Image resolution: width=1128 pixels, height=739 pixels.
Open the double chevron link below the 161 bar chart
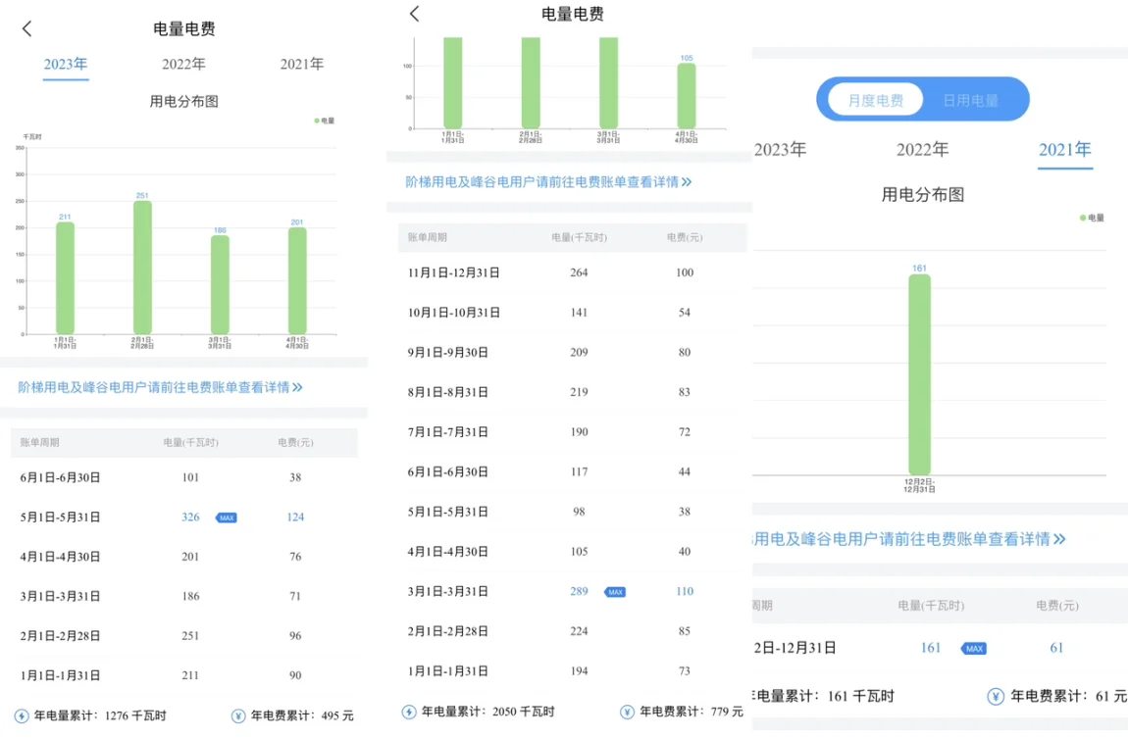[x=1058, y=539]
